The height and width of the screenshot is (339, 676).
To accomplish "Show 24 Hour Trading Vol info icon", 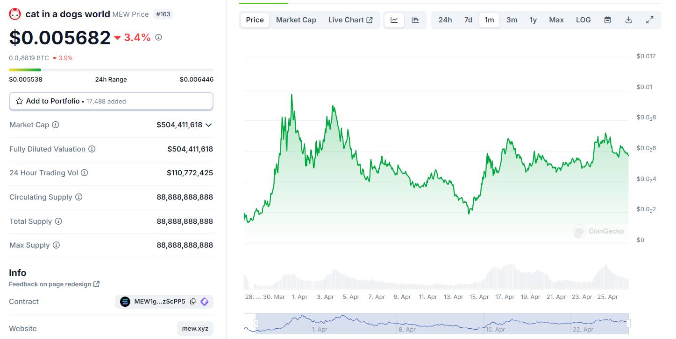I will (x=84, y=173).
